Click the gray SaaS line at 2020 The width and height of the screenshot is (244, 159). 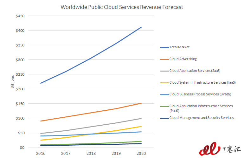(141, 119)
